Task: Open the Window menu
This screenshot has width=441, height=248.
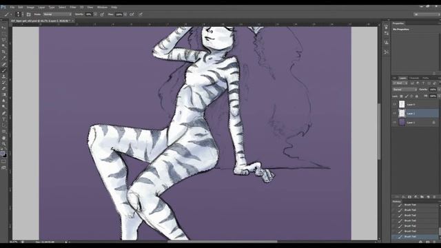Action: tap(102, 8)
